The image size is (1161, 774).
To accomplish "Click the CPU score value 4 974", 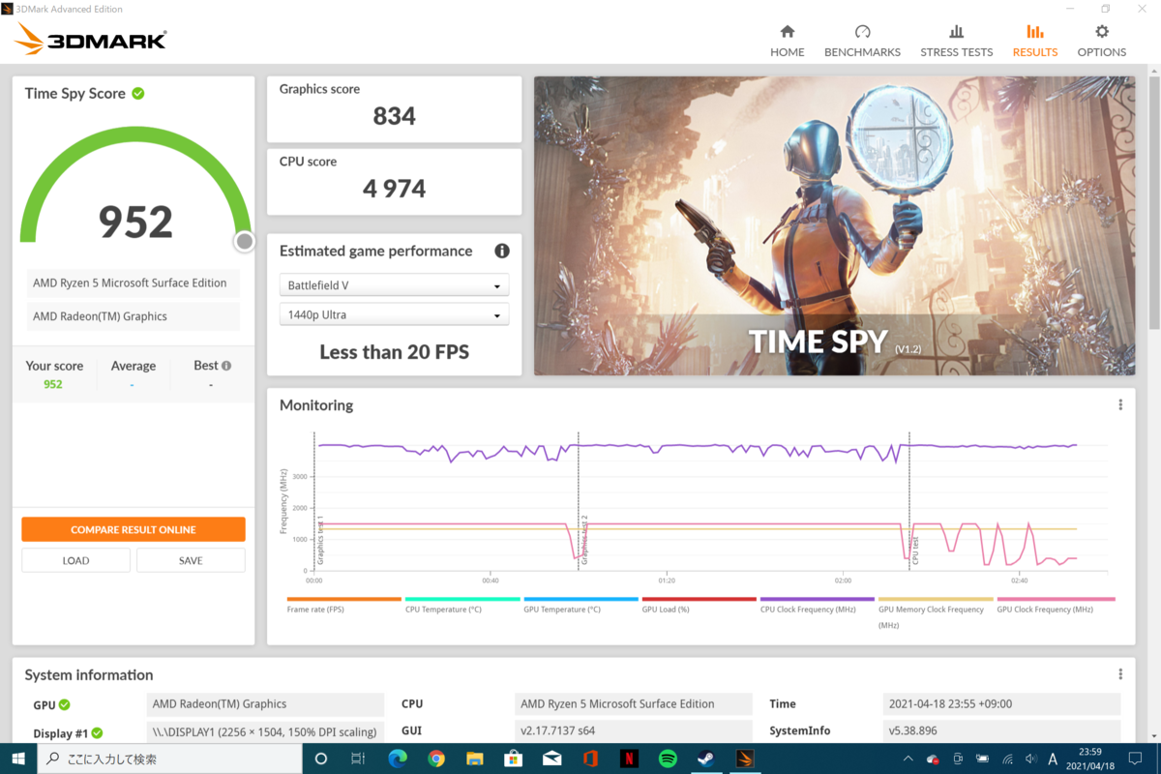I will (x=395, y=189).
